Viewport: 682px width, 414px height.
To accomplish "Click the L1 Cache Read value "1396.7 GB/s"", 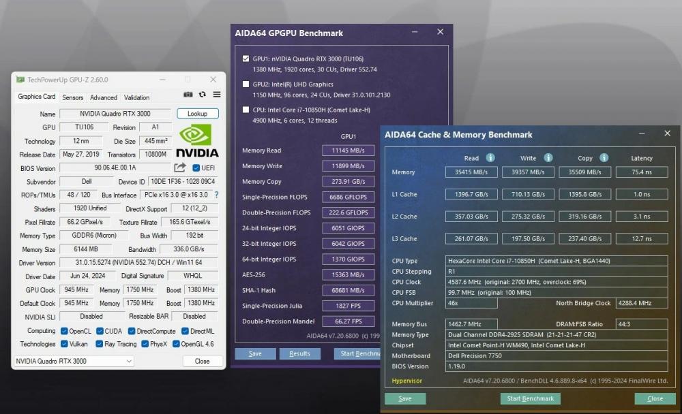I will point(471,194).
